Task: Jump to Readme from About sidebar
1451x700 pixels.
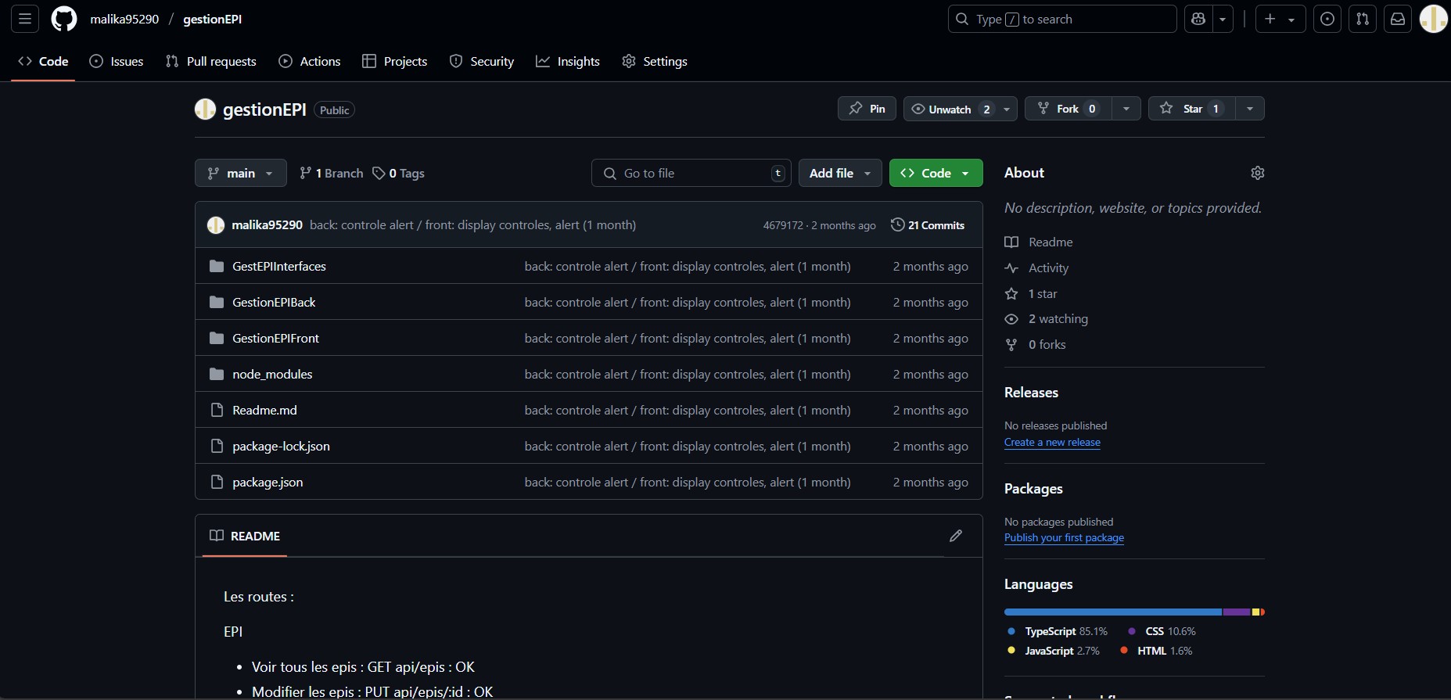Action: click(1039, 242)
